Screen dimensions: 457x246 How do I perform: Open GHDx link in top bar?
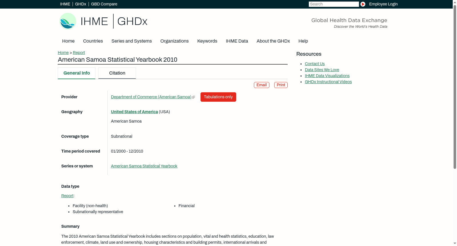tap(81, 4)
